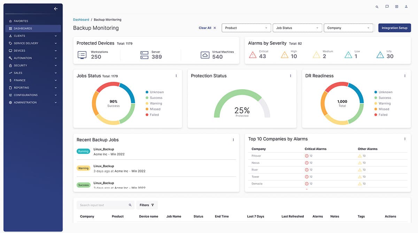Open the Administration sidebar item

tap(33, 102)
